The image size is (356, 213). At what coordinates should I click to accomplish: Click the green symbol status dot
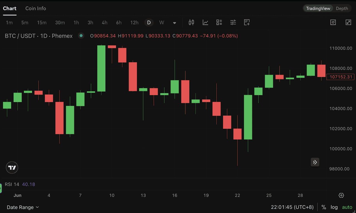[x=81, y=36]
